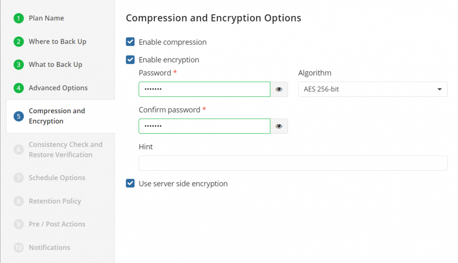Click the step 3 What to Back Up badge
The image size is (458, 263).
coord(18,65)
